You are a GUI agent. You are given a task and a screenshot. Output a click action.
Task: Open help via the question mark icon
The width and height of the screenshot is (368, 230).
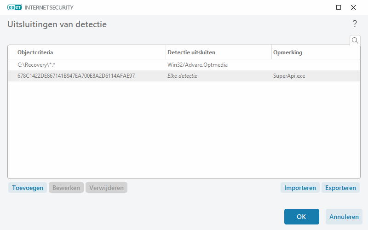[355, 24]
